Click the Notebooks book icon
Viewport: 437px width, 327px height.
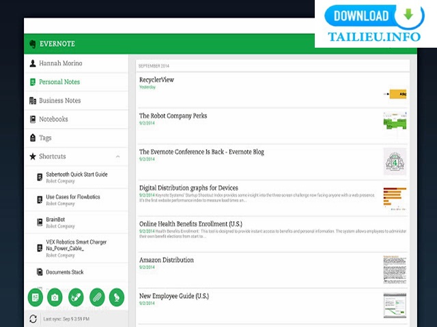[x=33, y=119]
